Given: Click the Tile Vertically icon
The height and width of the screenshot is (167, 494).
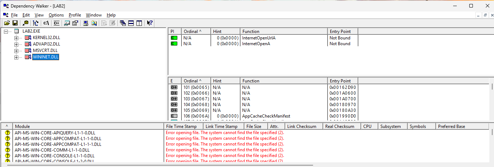Looking at the screenshot, I should click(x=139, y=23).
